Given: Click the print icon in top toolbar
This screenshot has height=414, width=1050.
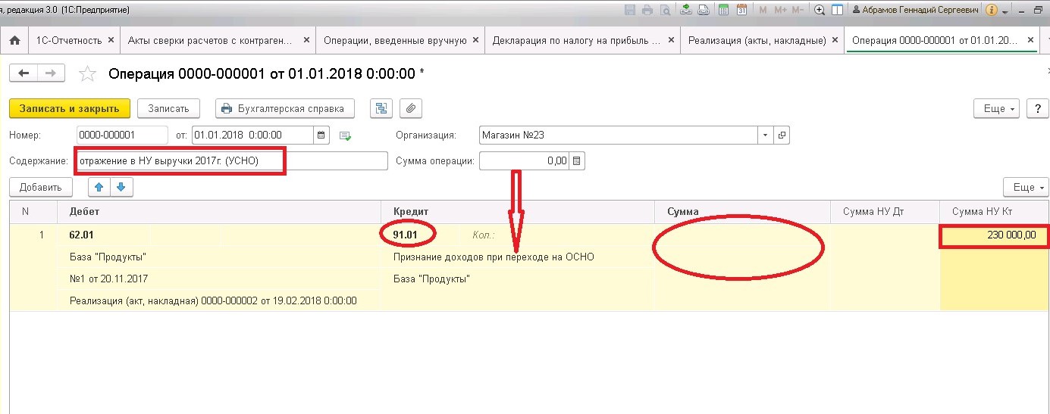Looking at the screenshot, I should coord(647,11).
